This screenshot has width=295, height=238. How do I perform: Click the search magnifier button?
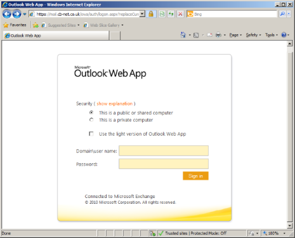(282, 14)
